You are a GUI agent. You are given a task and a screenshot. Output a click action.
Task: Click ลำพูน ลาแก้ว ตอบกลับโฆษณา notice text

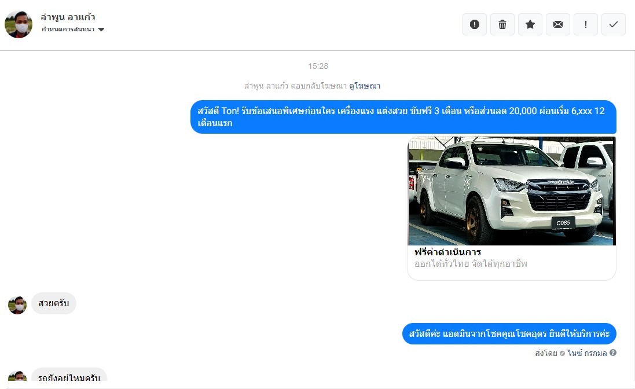296,86
